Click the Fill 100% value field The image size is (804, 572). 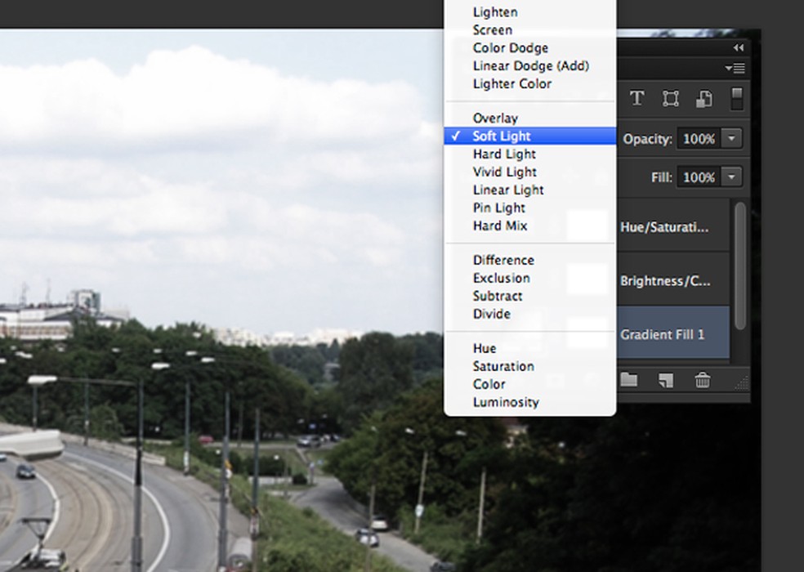(x=699, y=177)
